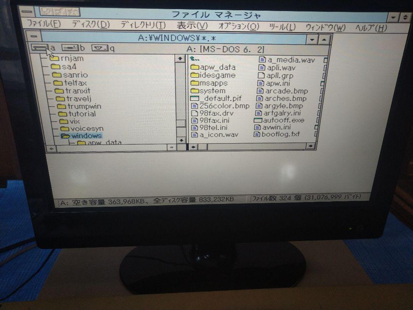413x310 pixels.
Task: Select the tutorial folder in tree
Action: click(77, 114)
